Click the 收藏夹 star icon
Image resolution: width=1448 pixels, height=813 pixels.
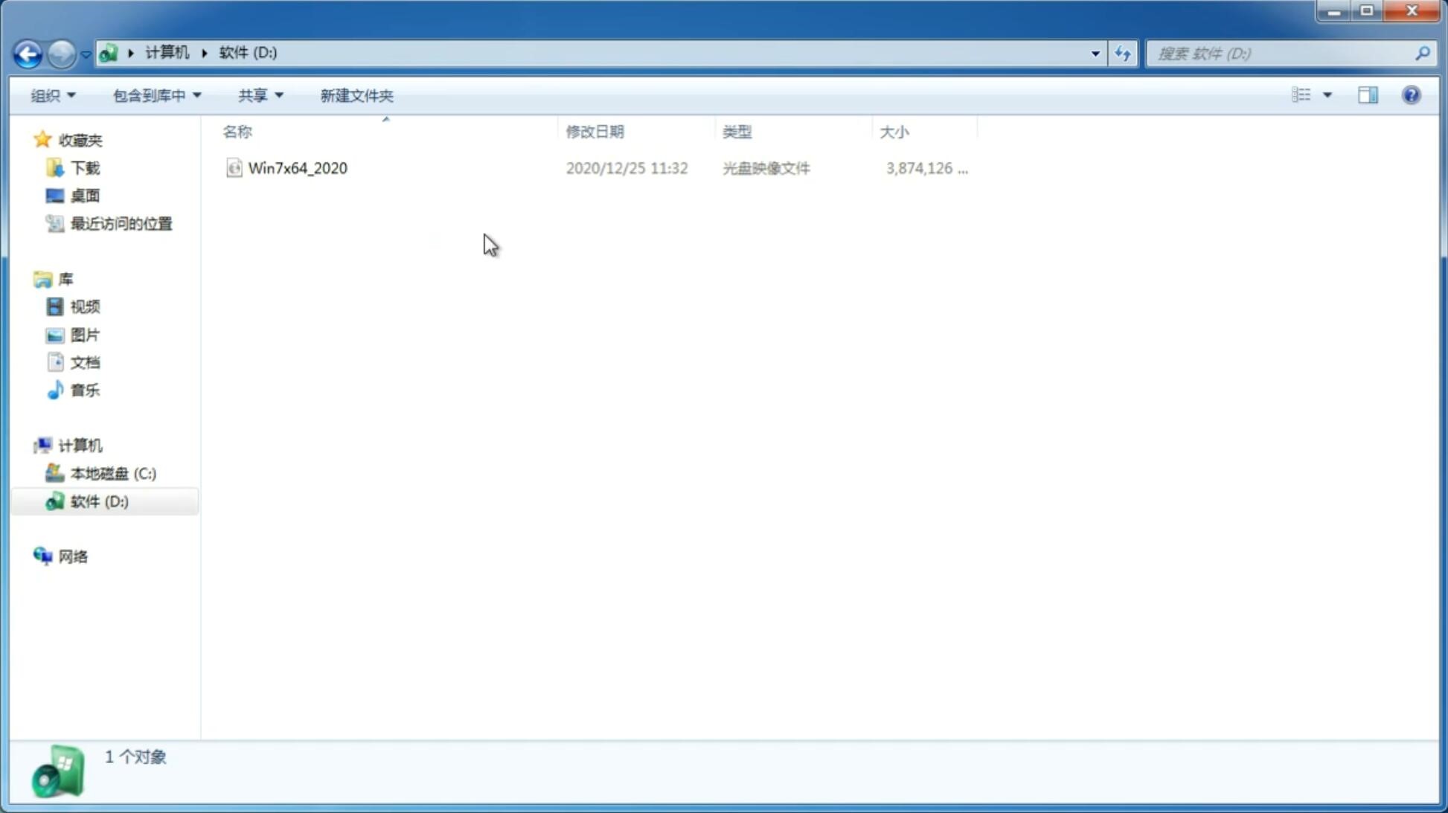(x=42, y=139)
